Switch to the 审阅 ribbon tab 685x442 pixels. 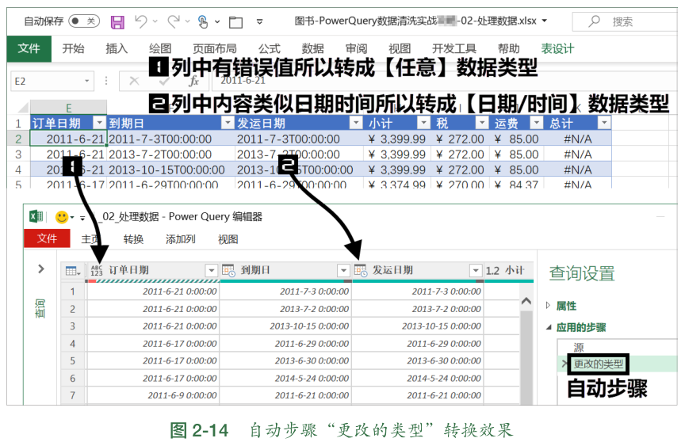click(x=356, y=48)
